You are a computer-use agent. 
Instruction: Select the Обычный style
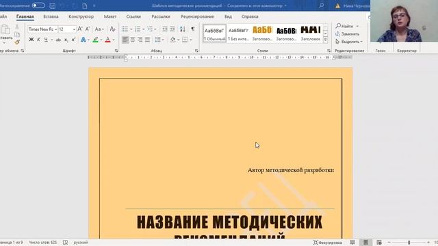[x=214, y=33]
